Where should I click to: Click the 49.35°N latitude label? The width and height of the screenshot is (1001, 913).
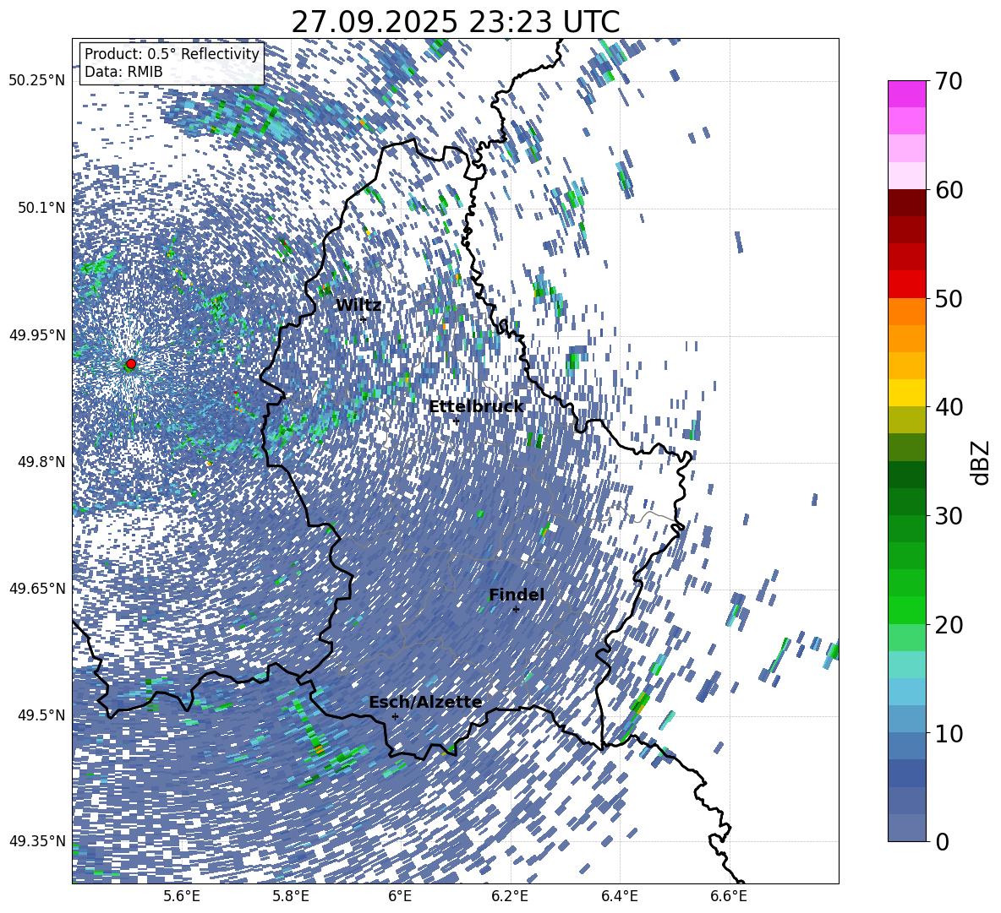click(x=37, y=841)
